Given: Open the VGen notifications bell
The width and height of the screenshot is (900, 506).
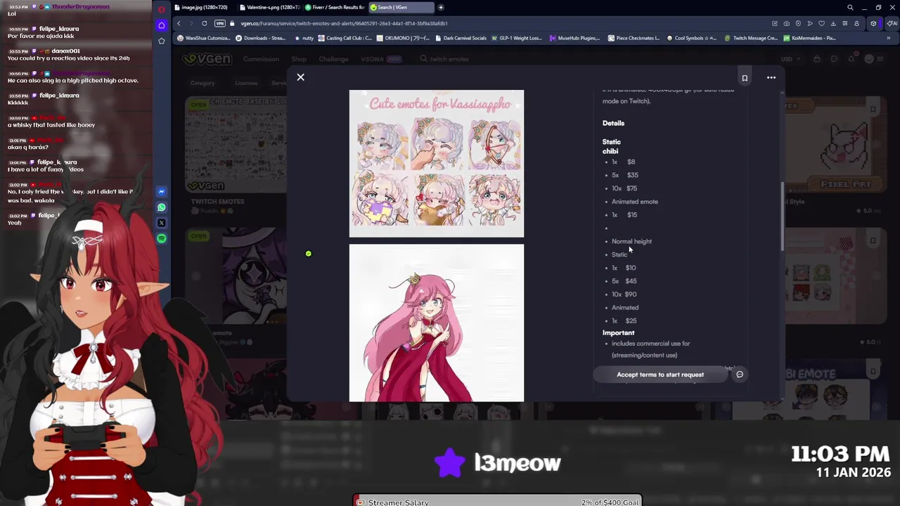Looking at the screenshot, I should (851, 59).
